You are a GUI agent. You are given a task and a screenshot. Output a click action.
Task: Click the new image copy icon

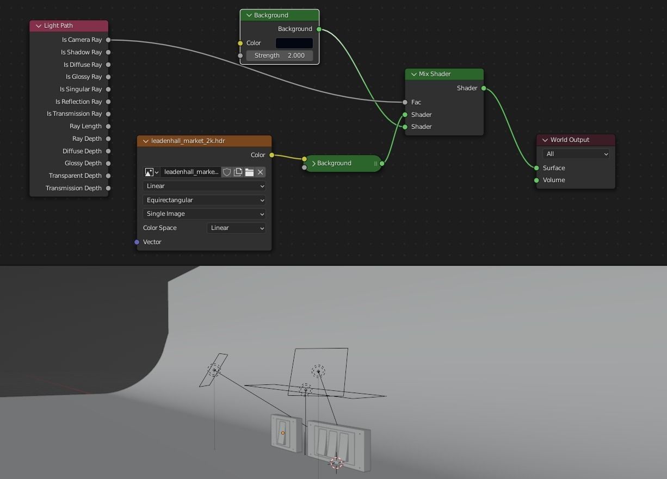238,172
